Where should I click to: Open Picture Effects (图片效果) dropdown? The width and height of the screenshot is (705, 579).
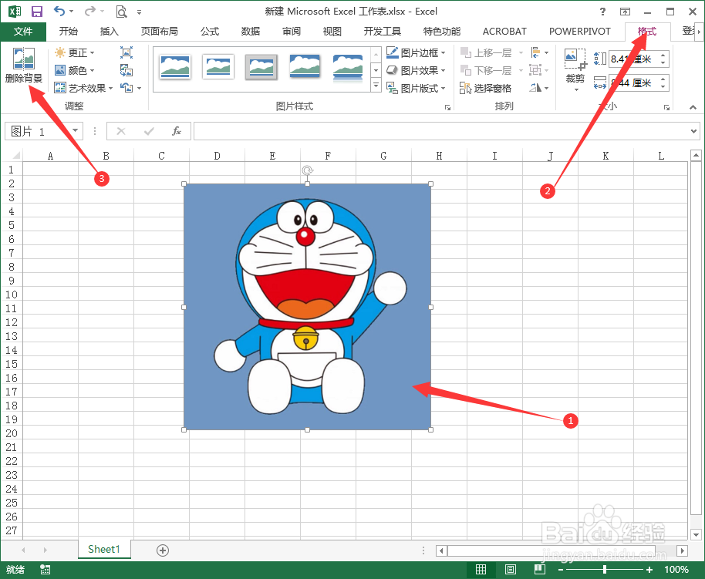(417, 71)
